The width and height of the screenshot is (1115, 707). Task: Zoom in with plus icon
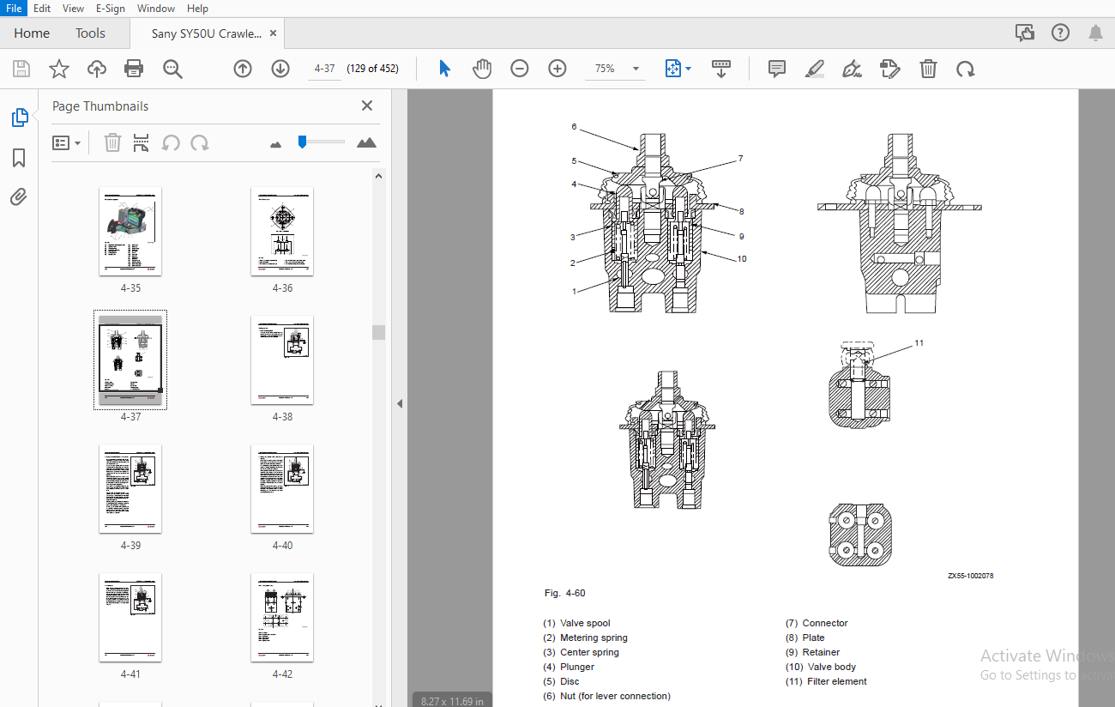(557, 69)
